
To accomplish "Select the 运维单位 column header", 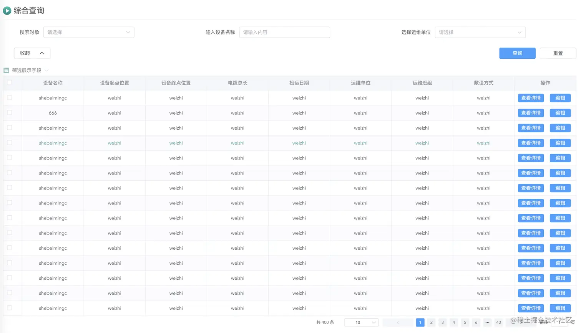I will [360, 83].
